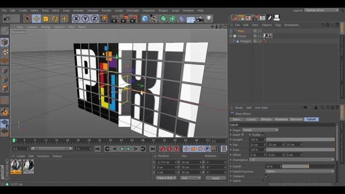Open the Object (Rel) dropdown
This screenshot has height=194, width=345.
[166, 178]
